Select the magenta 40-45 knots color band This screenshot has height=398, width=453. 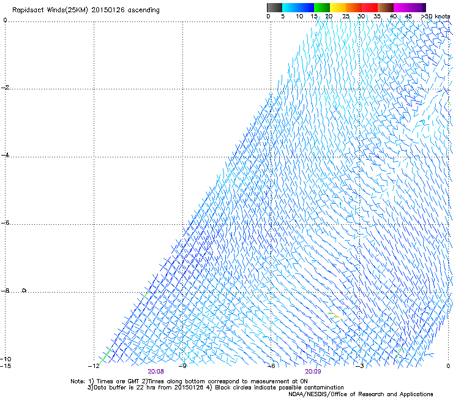[402, 7]
